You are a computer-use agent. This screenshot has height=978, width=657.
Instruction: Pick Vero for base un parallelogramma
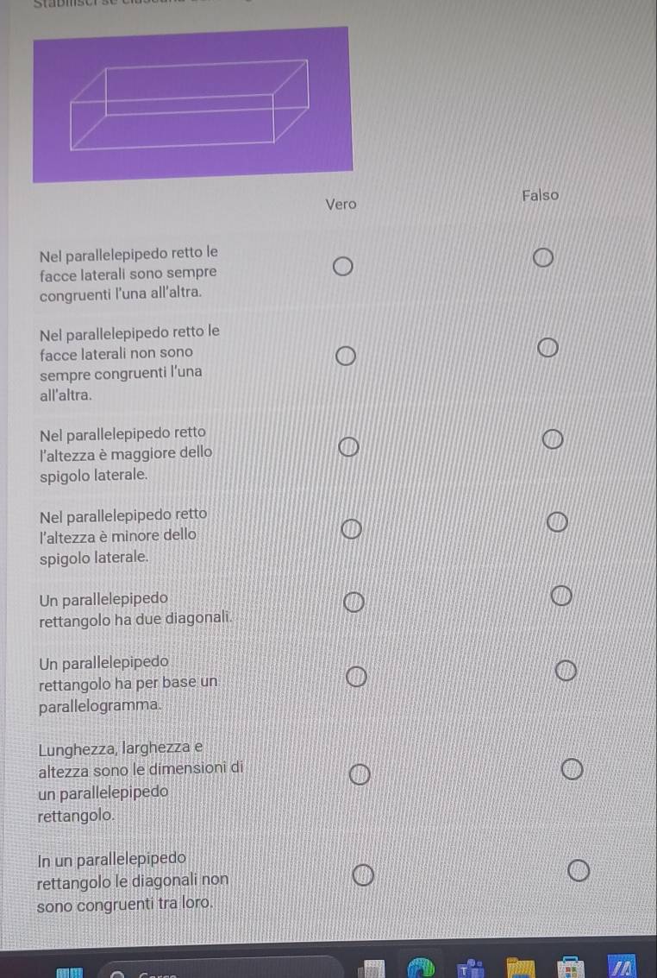point(356,676)
